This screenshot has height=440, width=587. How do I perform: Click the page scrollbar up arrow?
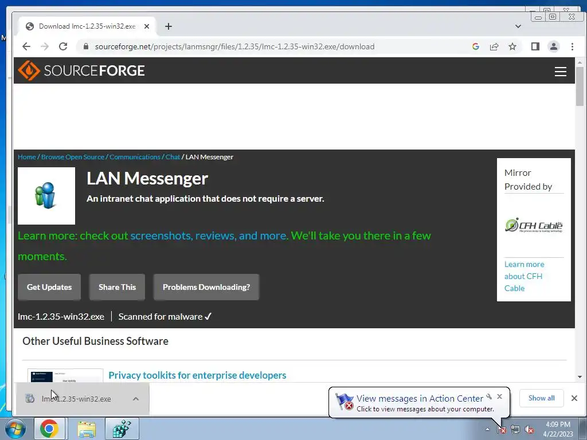[x=580, y=62]
